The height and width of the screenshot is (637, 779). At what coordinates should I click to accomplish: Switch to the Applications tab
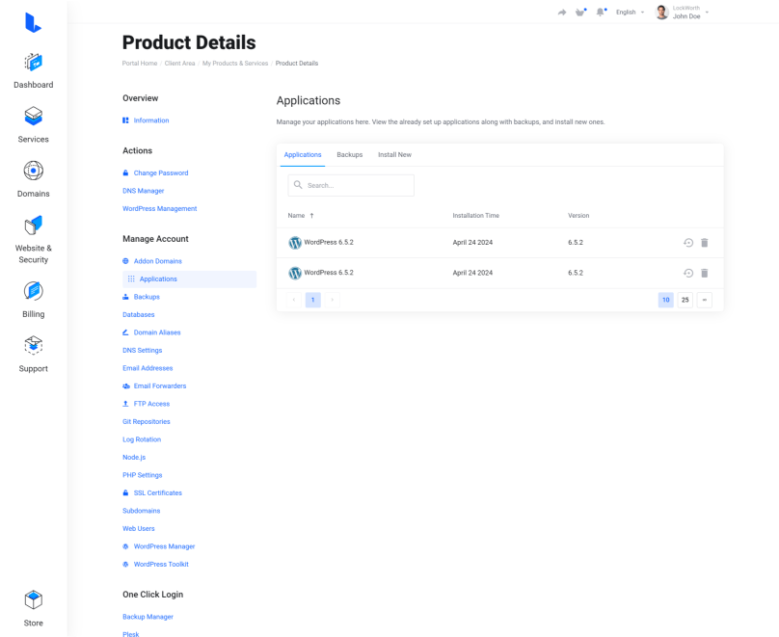coord(303,155)
